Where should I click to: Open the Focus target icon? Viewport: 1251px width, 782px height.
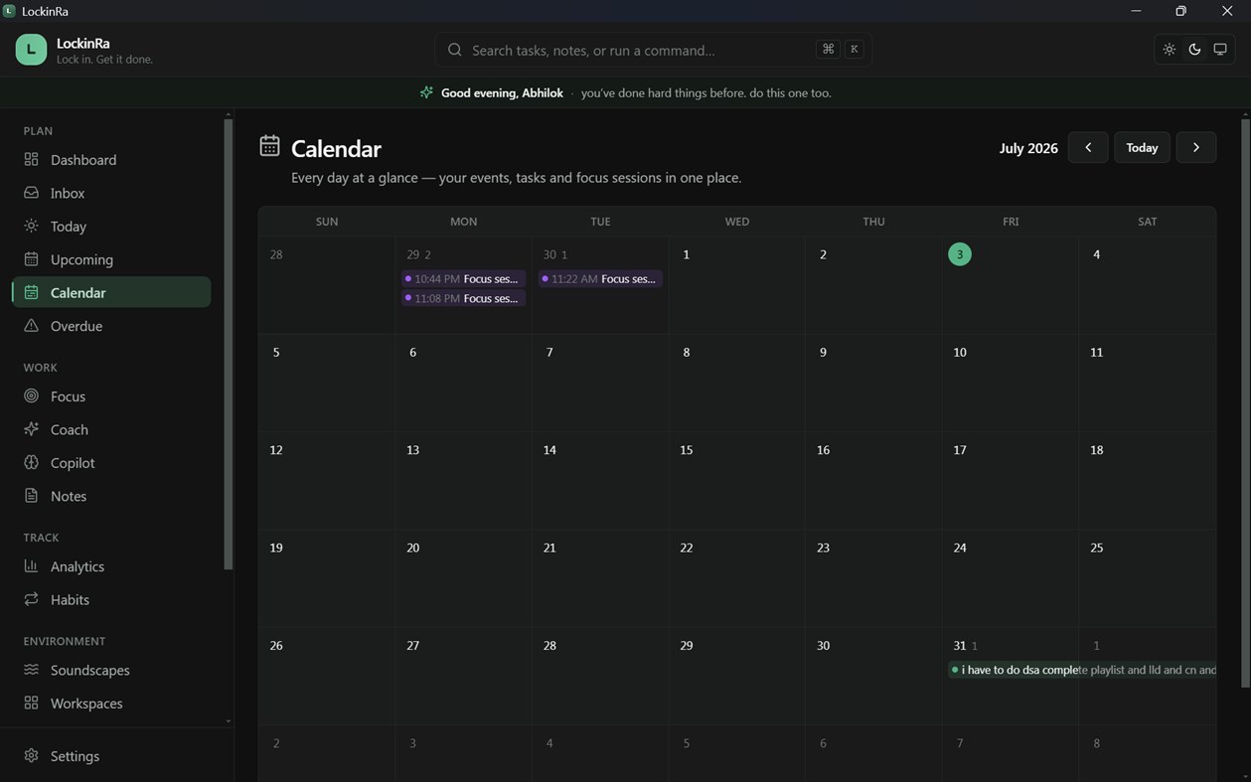pos(32,396)
